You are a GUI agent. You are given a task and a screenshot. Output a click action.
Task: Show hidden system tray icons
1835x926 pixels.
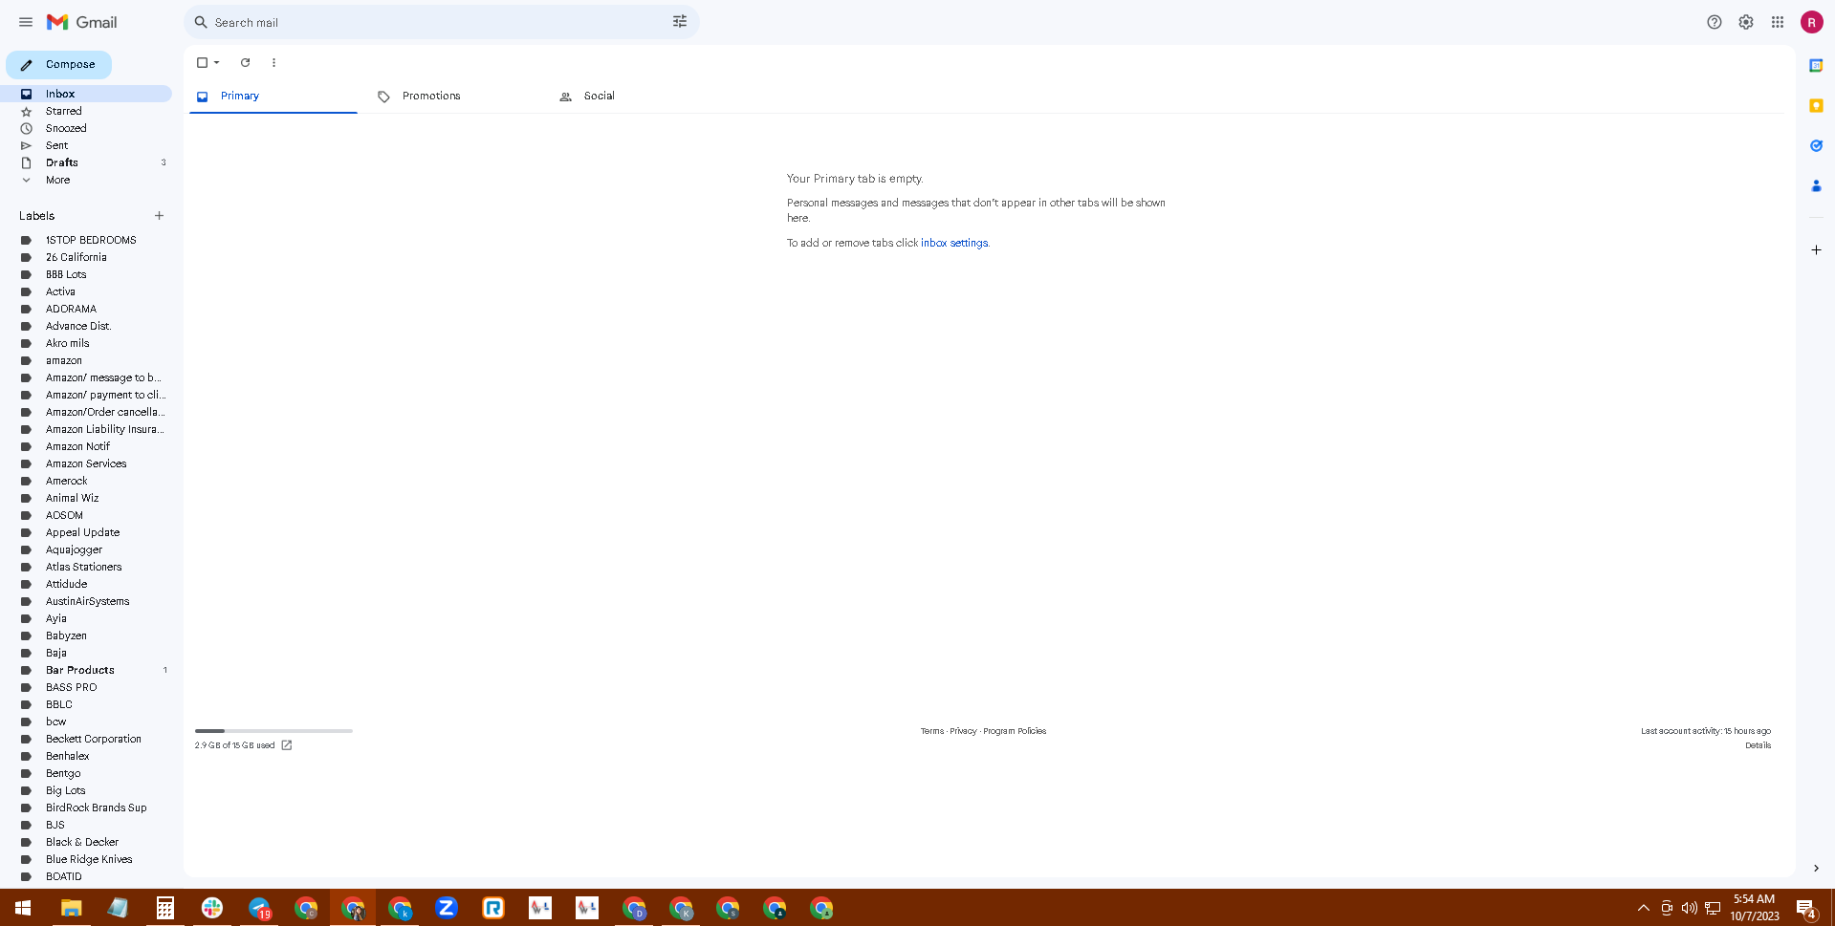(1643, 908)
